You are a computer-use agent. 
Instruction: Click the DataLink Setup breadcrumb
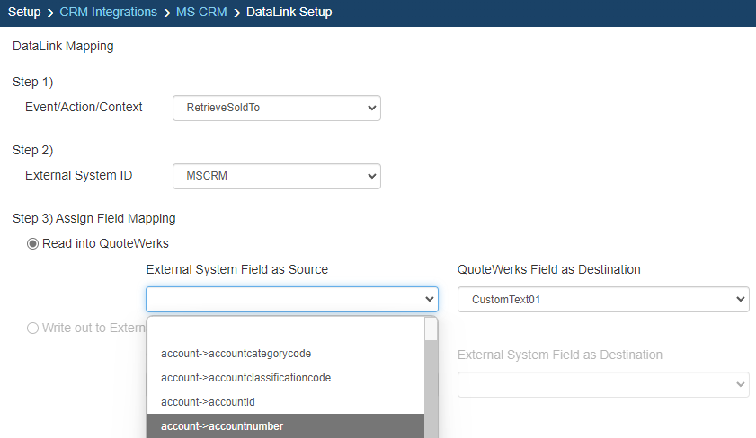289,13
